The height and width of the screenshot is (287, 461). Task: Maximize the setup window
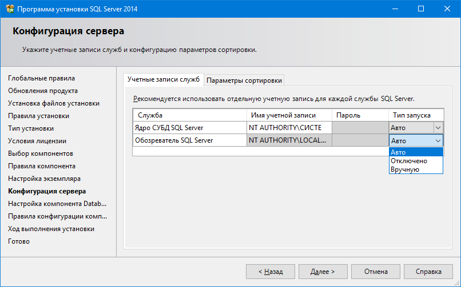click(x=421, y=9)
